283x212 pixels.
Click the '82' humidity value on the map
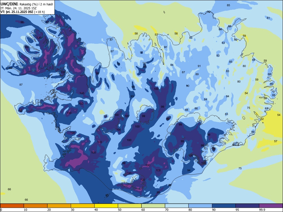click(x=236, y=40)
